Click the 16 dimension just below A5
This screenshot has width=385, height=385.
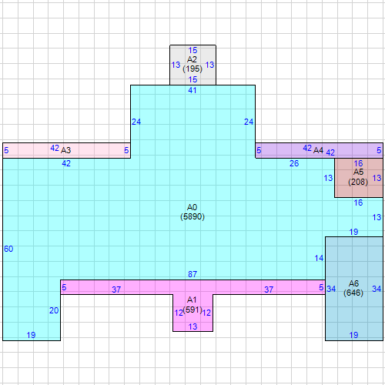click(358, 203)
